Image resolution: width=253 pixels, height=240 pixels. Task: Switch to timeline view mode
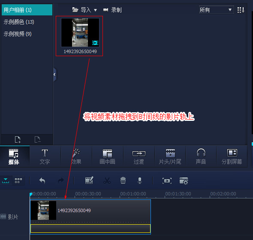point(6,181)
